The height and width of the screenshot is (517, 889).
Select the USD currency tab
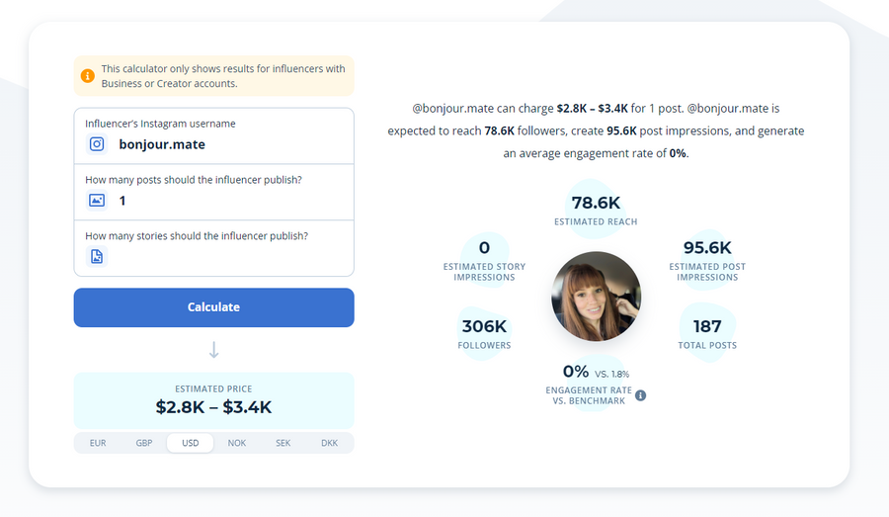pos(191,443)
